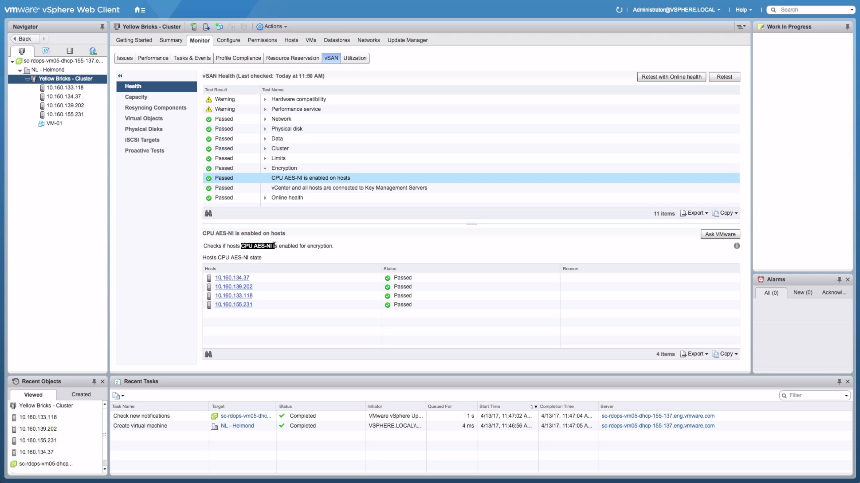Collapse the vSAN side menu with double-arrow
The width and height of the screenshot is (860, 483).
[120, 76]
